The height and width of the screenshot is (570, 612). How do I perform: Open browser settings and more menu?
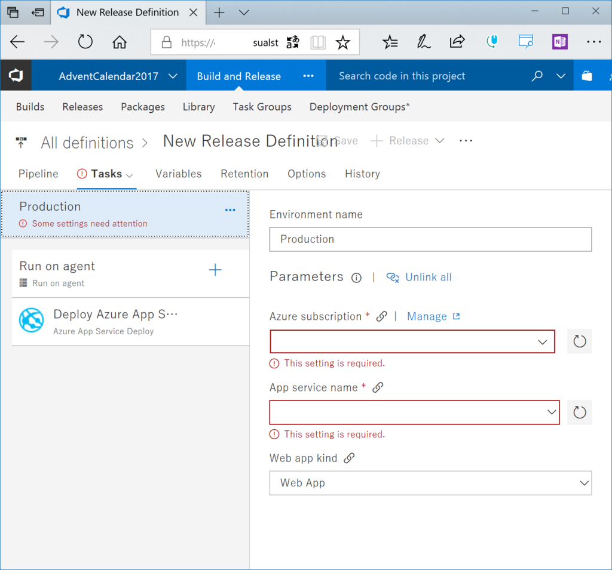tap(593, 42)
